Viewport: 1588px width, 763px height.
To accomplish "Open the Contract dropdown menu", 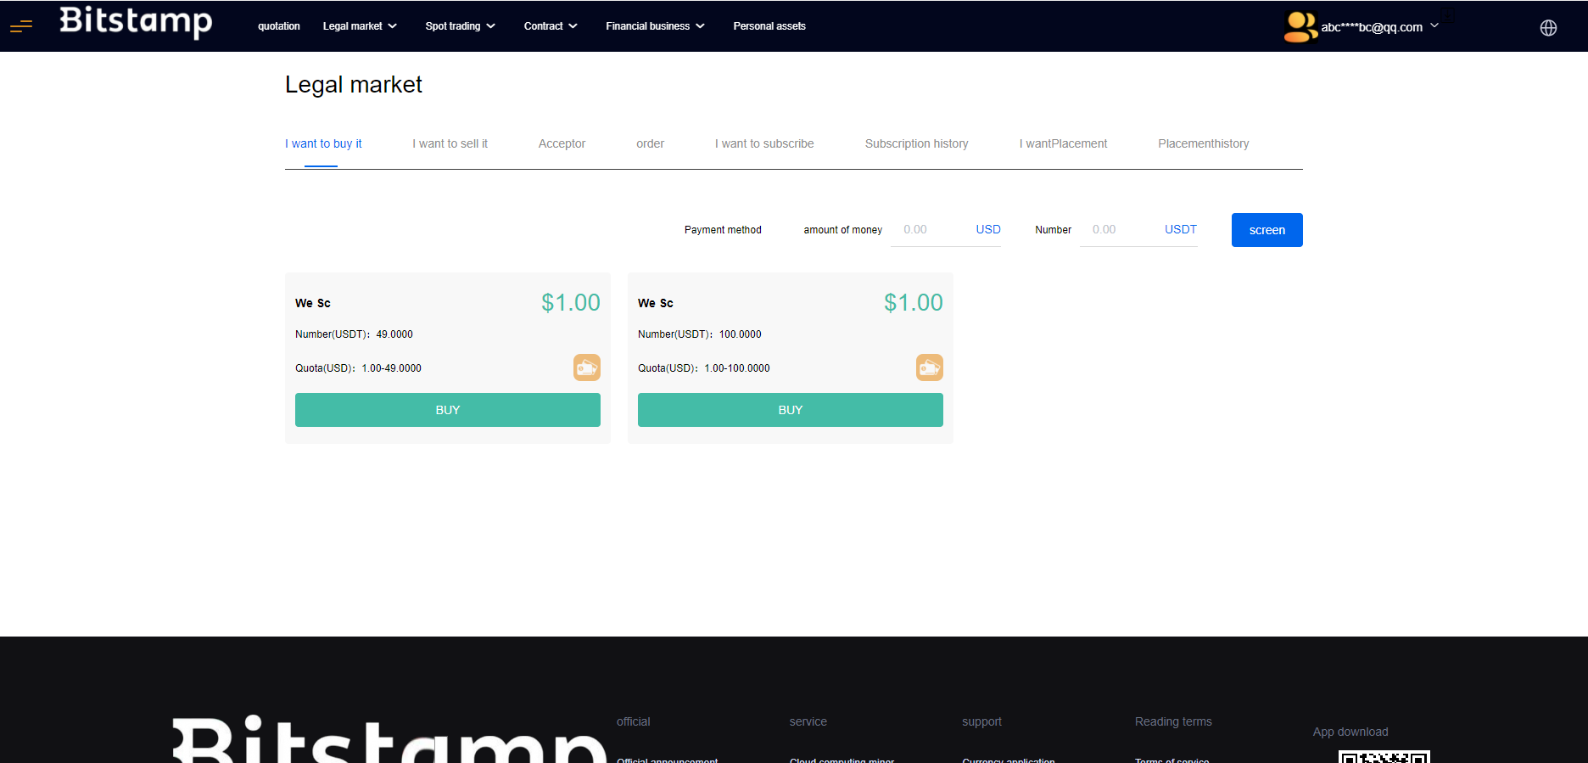I will click(551, 26).
